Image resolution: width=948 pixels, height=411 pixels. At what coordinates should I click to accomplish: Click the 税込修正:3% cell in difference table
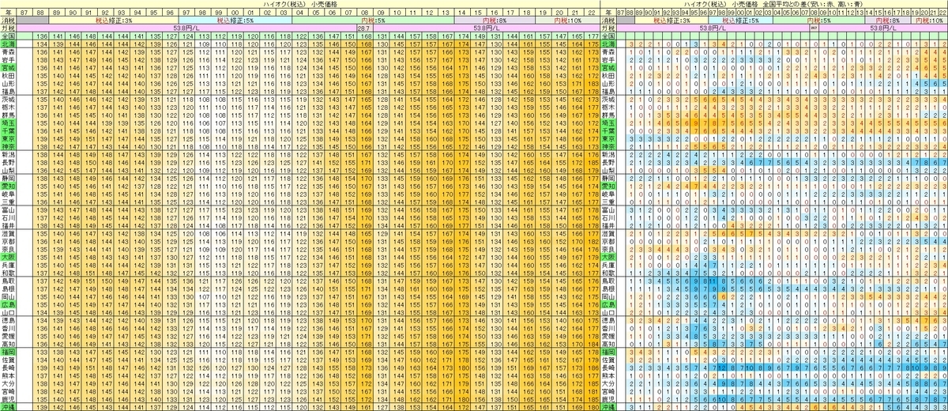672,19
